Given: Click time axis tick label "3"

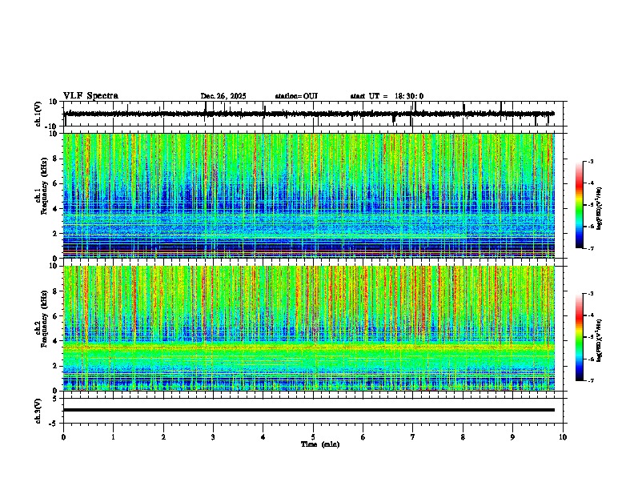Looking at the screenshot, I should click(213, 437).
